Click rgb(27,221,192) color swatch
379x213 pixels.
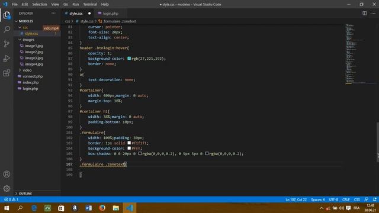(129, 59)
